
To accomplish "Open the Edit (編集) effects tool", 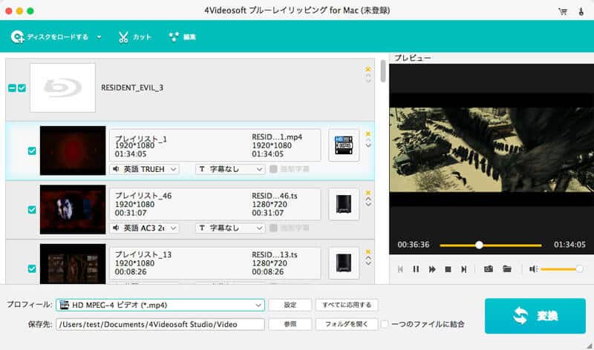I will tap(183, 36).
